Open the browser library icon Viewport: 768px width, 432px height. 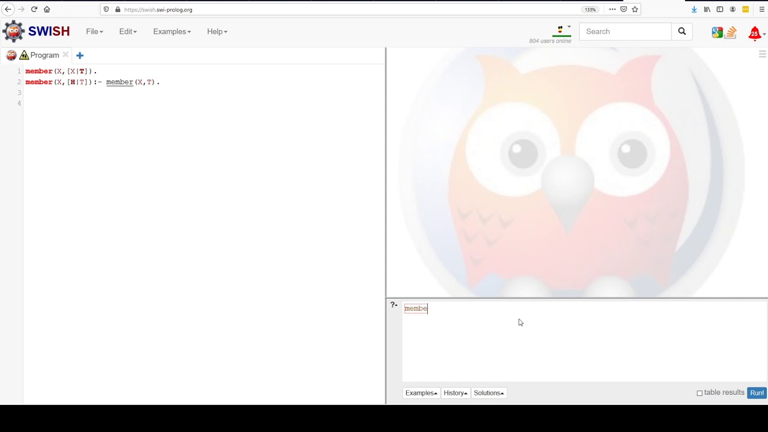click(x=707, y=10)
